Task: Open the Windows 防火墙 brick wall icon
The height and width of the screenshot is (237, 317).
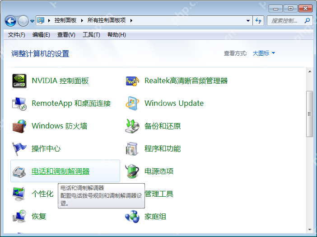Action: [19, 126]
